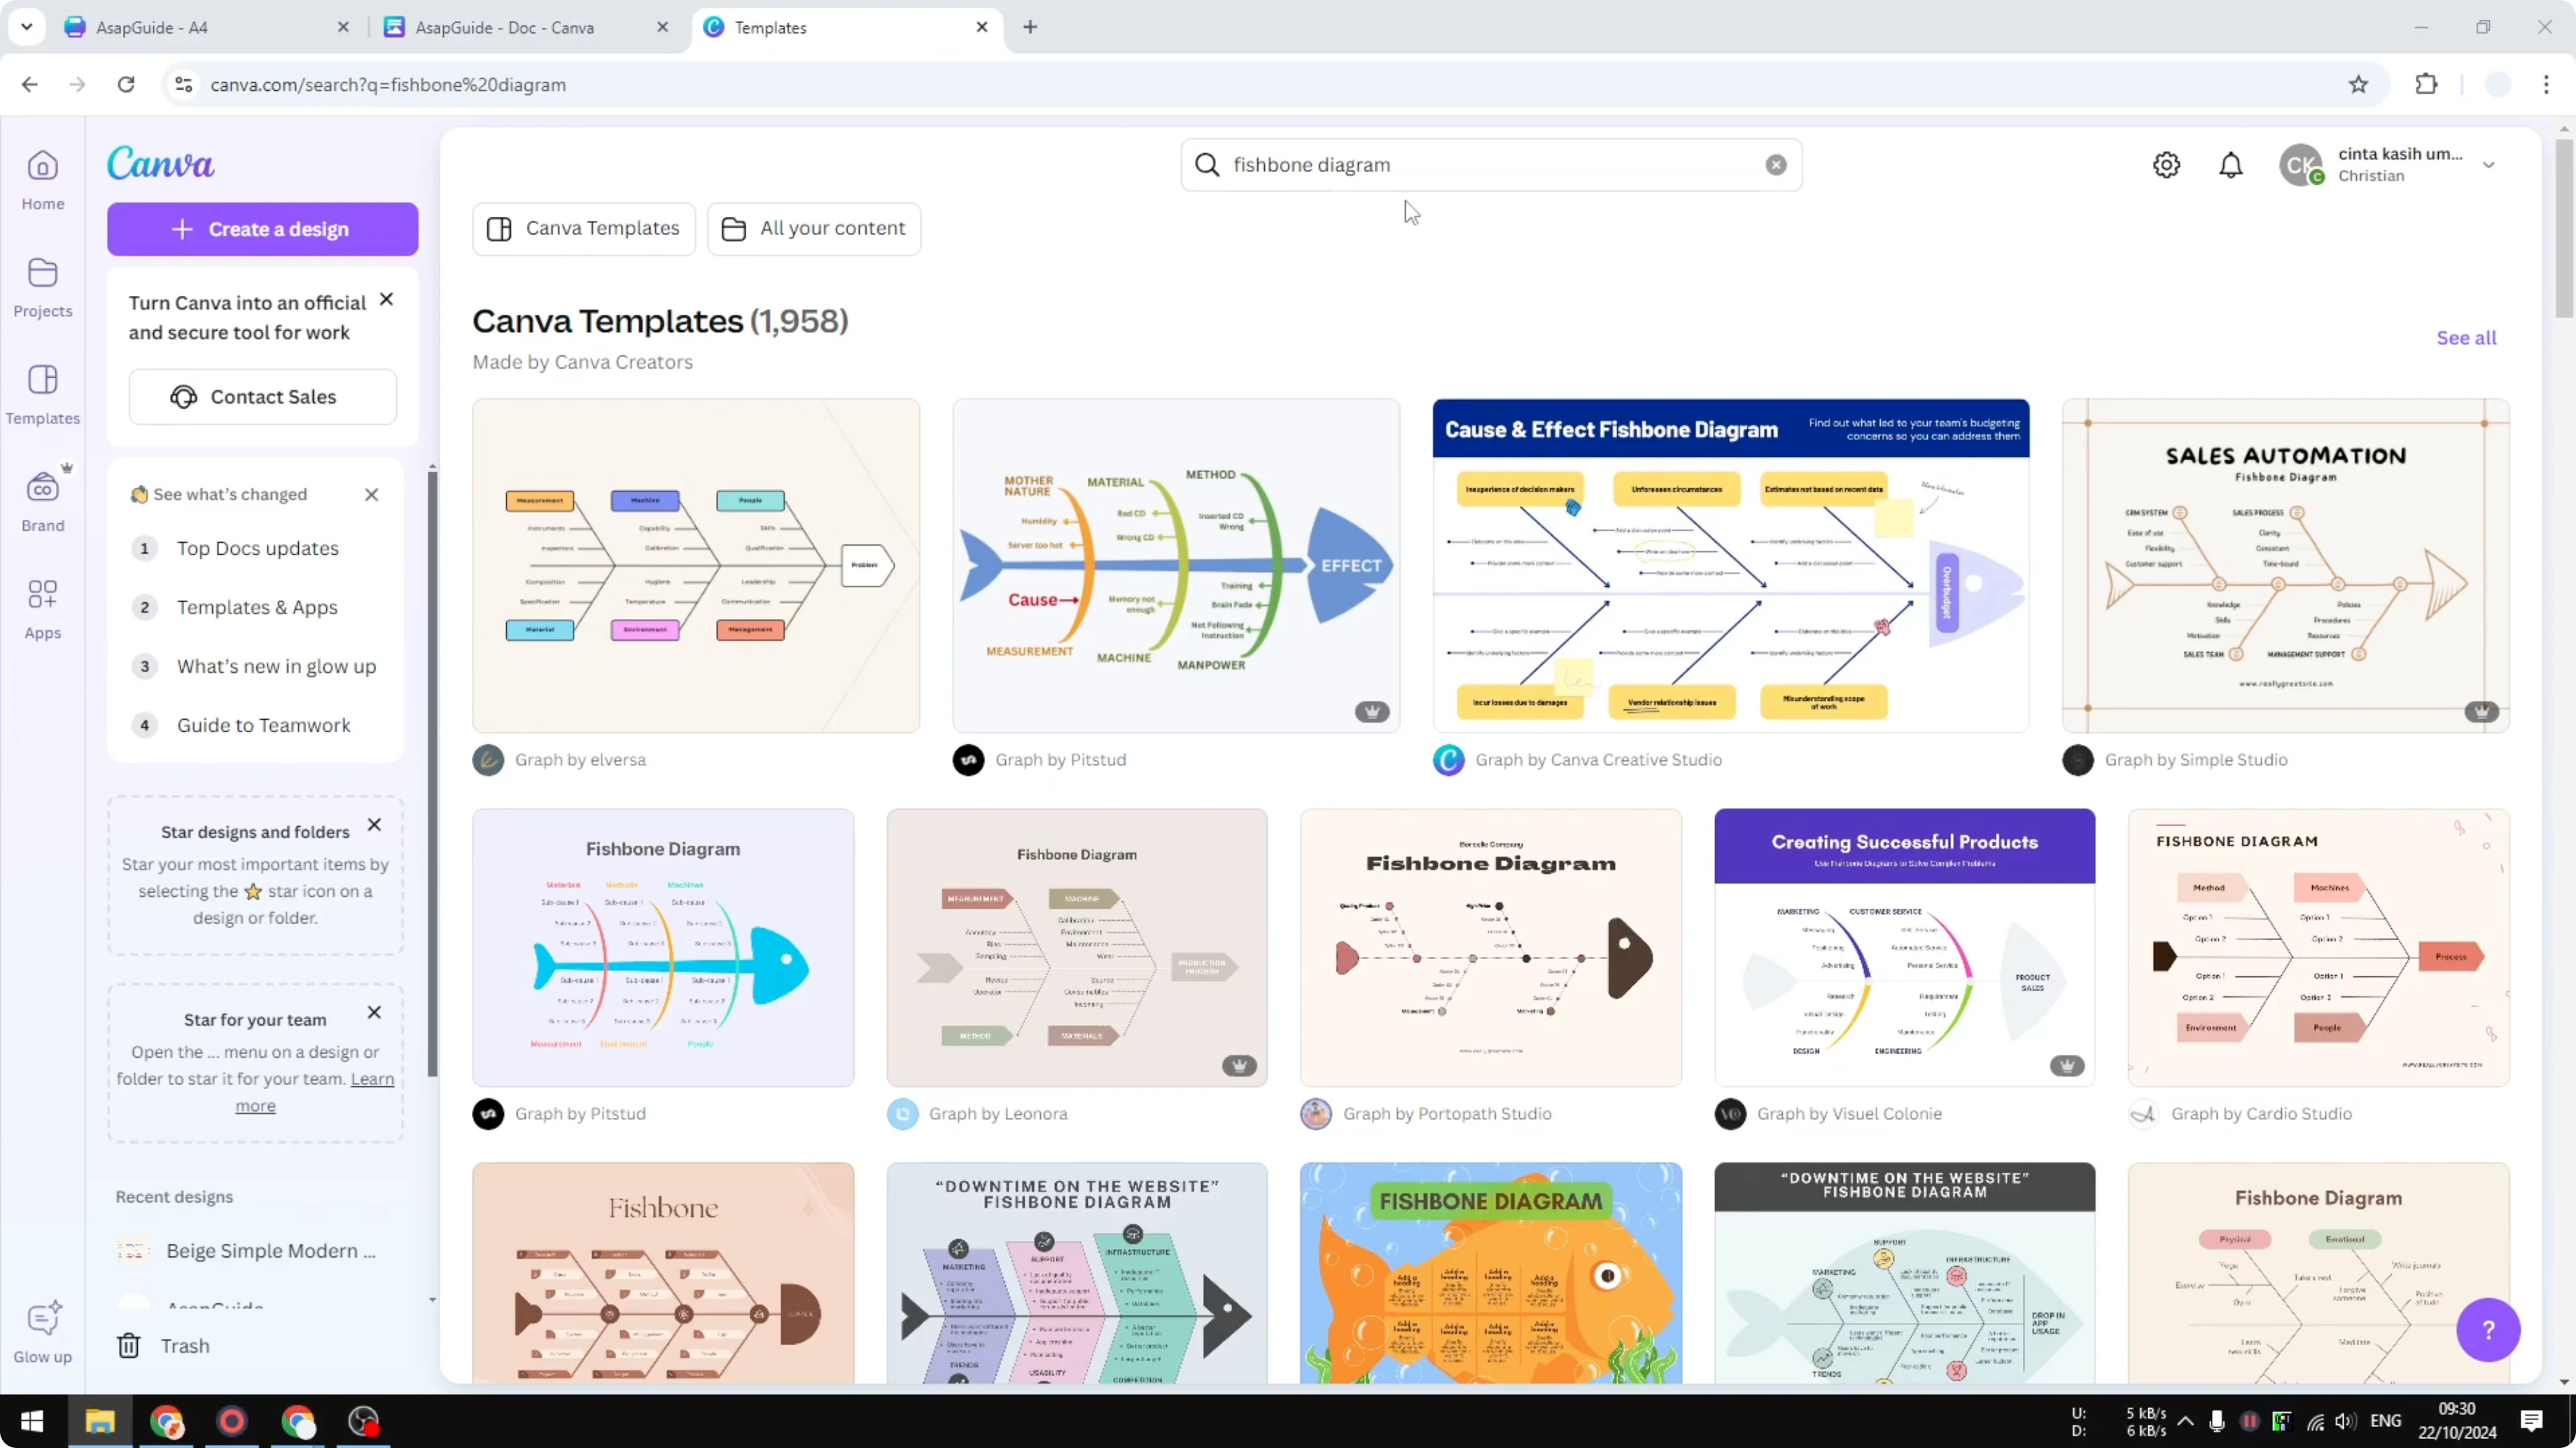The width and height of the screenshot is (2576, 1448).
Task: Open the Apps panel from sidebar
Action: tap(42, 606)
